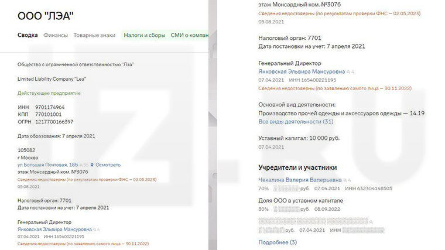The width and height of the screenshot is (445, 250).
Task: Open the Сводка tab
Action: click(x=28, y=35)
